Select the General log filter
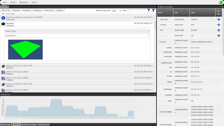The image size is (224, 126). (x=16, y=11)
